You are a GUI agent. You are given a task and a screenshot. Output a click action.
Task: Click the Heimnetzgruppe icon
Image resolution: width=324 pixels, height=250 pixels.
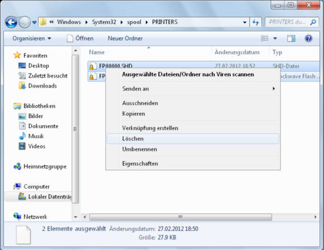pos(17,166)
